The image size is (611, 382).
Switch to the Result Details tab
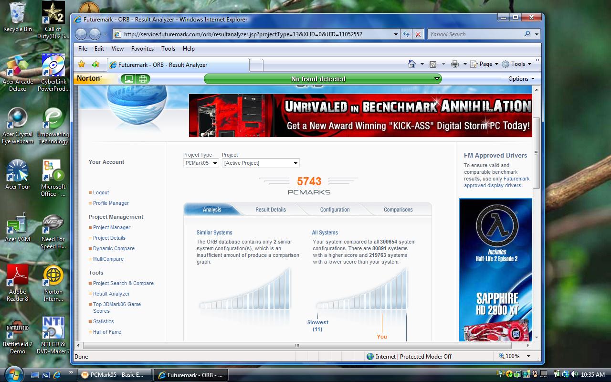click(x=271, y=210)
